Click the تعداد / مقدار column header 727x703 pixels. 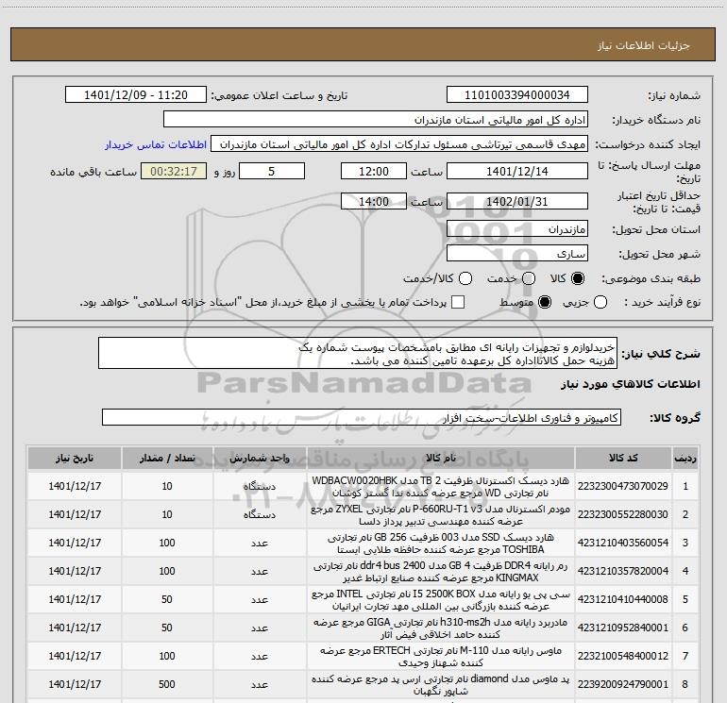tap(167, 459)
